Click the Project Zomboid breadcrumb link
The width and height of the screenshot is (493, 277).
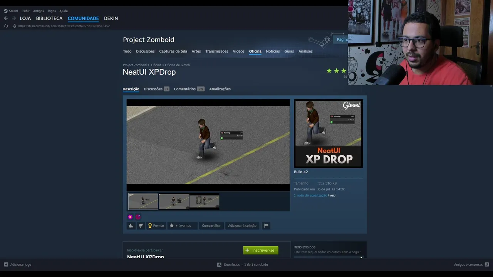(135, 65)
